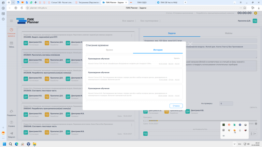Open the browser downloads icon
262x147 pixels.
click(259, 8)
